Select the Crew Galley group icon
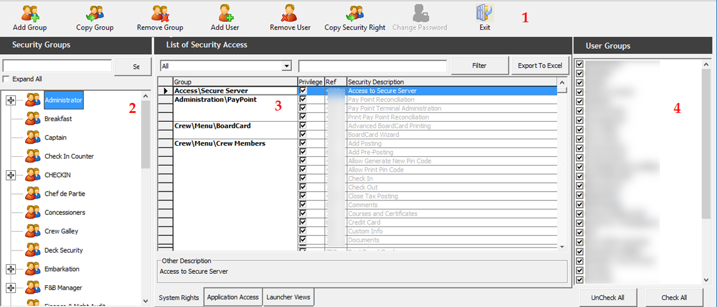Viewport: 717px width, 307px height. tap(33, 231)
